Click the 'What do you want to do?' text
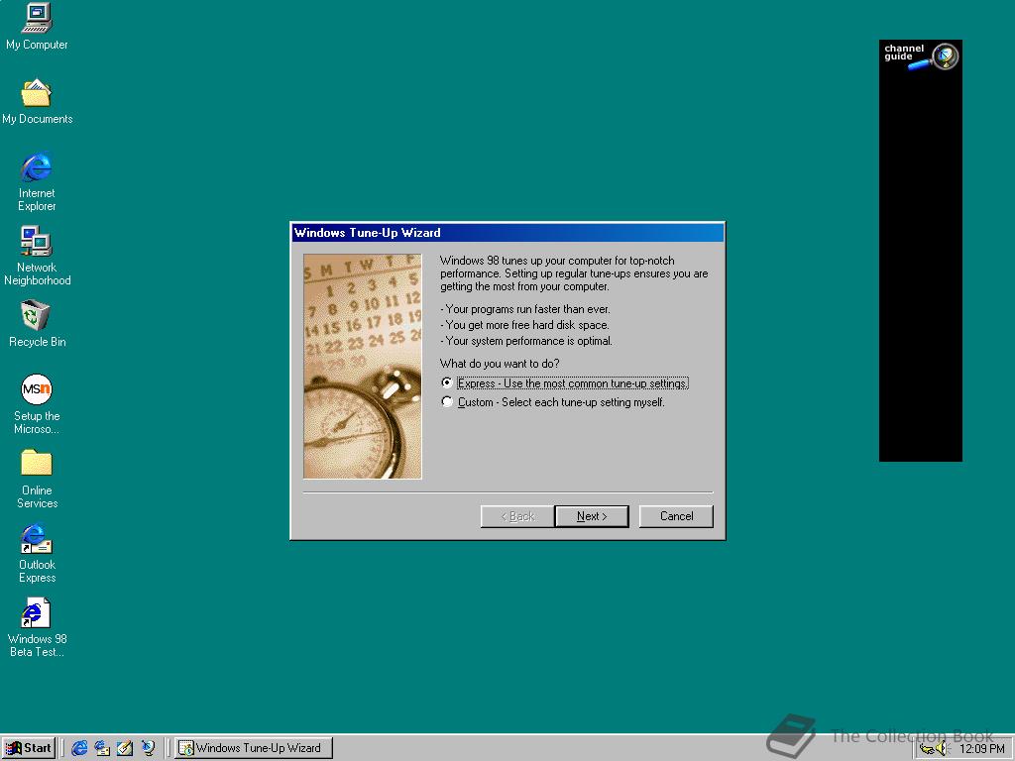 tap(500, 364)
